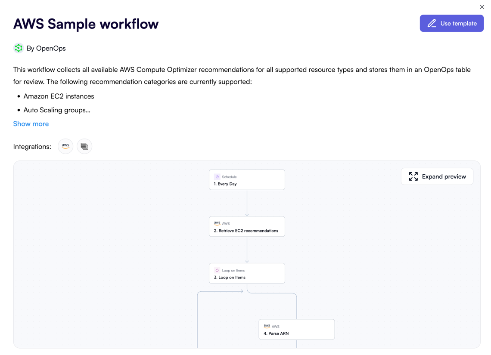
Task: Click the AWS integration icon
Action: pos(65,146)
